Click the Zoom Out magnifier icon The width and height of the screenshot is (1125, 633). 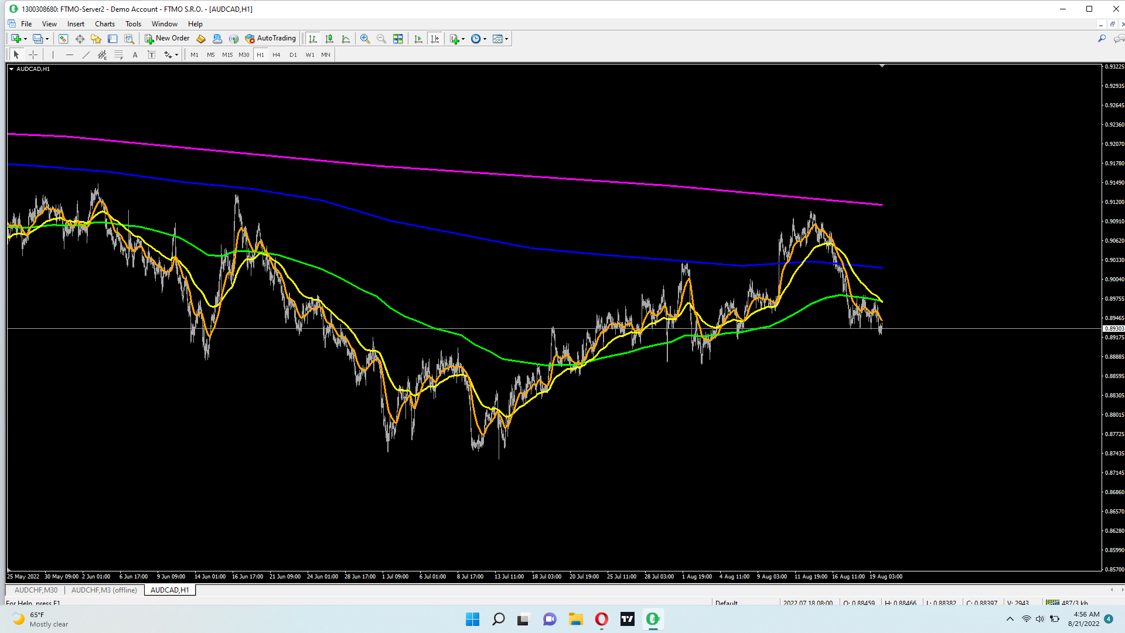381,39
